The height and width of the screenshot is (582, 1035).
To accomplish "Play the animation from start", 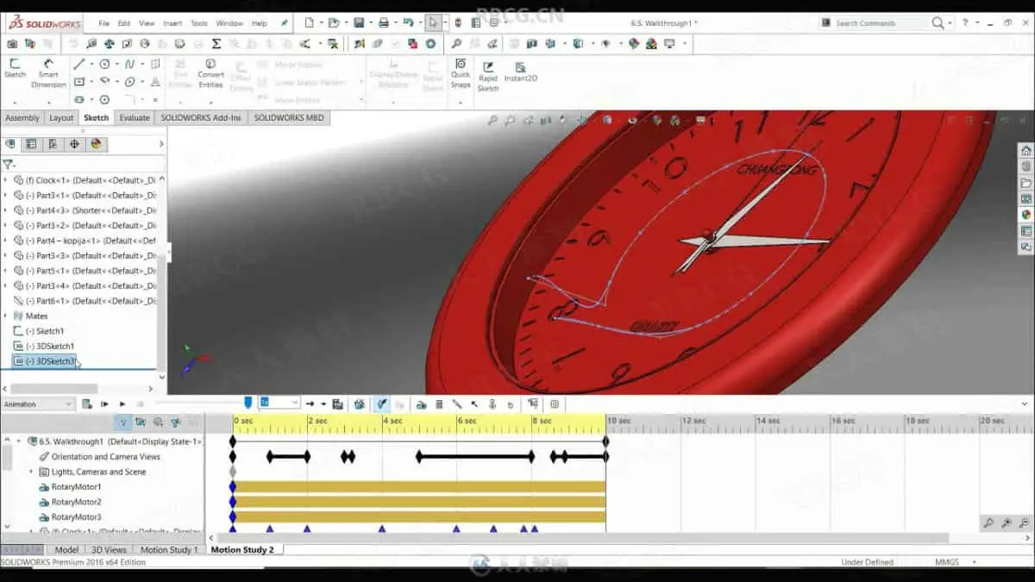I will point(104,404).
